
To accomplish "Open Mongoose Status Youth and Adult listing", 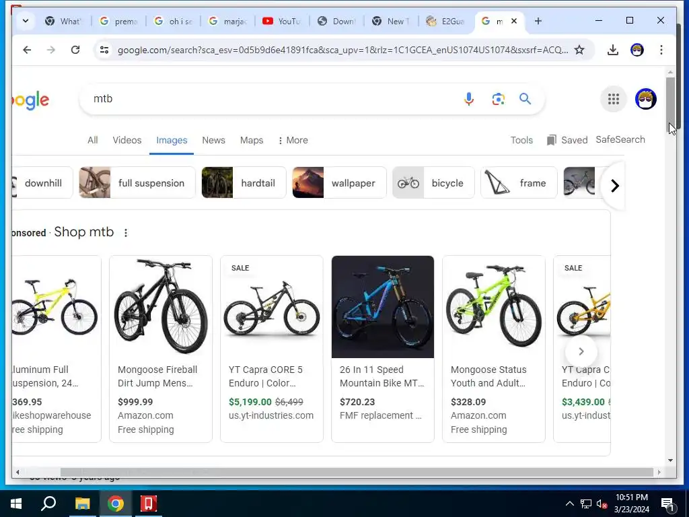I will point(488,376).
